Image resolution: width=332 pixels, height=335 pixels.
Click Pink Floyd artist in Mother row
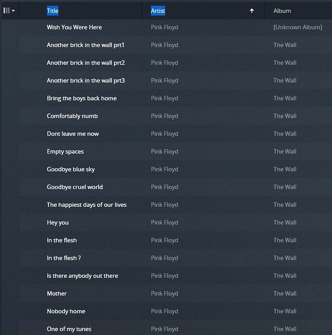click(x=165, y=294)
